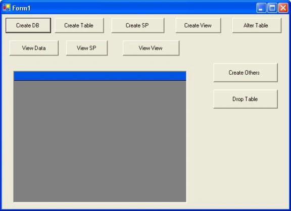Close the Form1 window
The width and height of the screenshot is (291, 211).
[283, 8]
